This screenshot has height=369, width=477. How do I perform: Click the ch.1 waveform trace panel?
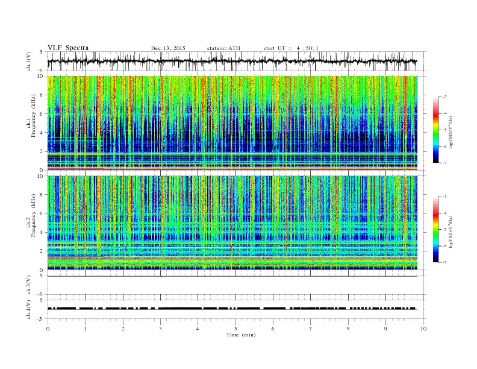(x=237, y=61)
